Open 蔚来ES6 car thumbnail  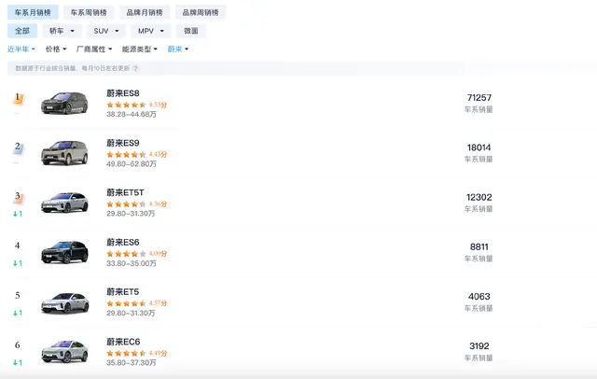point(64,252)
